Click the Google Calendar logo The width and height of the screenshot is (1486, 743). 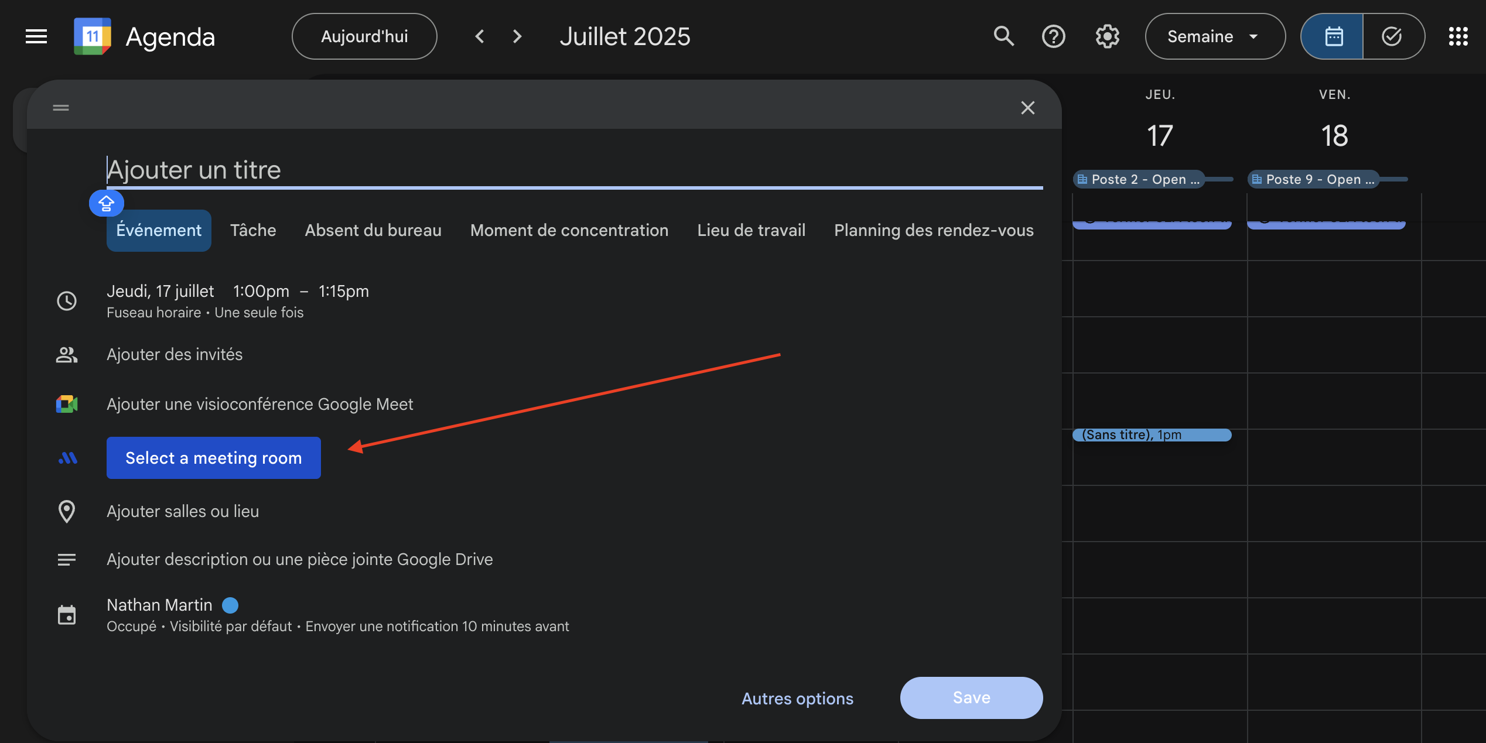92,36
